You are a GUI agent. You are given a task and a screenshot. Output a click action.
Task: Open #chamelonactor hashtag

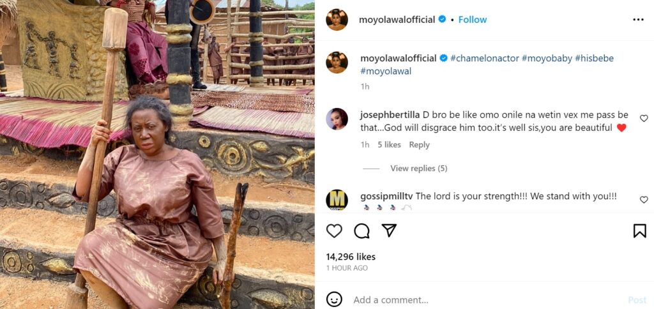(x=484, y=58)
